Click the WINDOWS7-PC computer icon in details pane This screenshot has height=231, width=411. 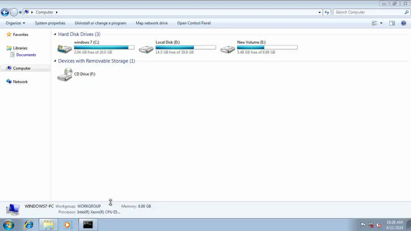tap(13, 209)
